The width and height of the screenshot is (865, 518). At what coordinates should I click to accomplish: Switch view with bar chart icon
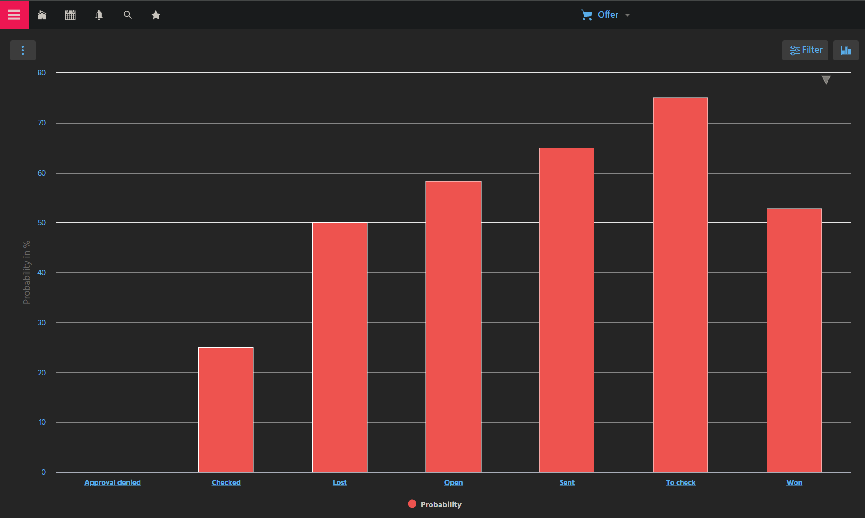pos(846,50)
